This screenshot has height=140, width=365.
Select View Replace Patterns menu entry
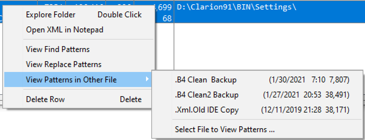[64, 64]
